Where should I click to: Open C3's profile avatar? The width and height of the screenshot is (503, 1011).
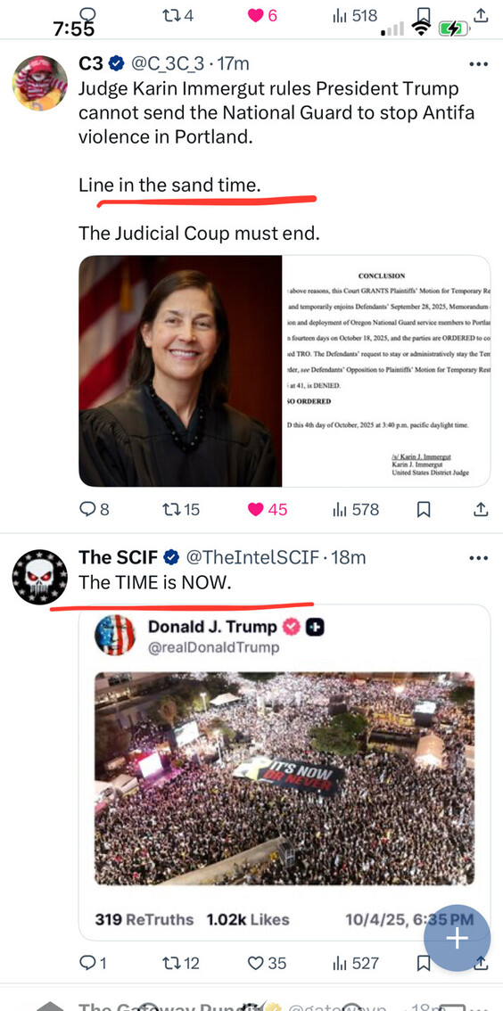point(40,83)
